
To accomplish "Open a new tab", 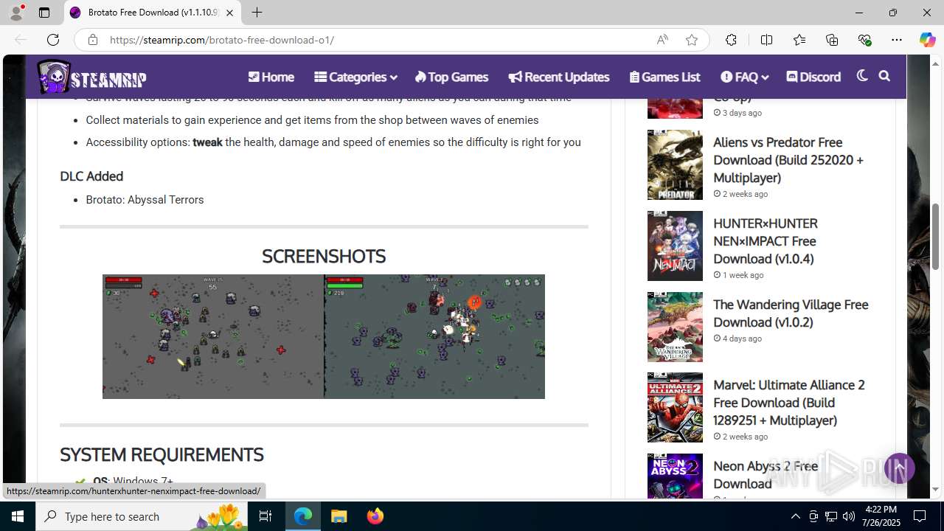I will [x=257, y=13].
